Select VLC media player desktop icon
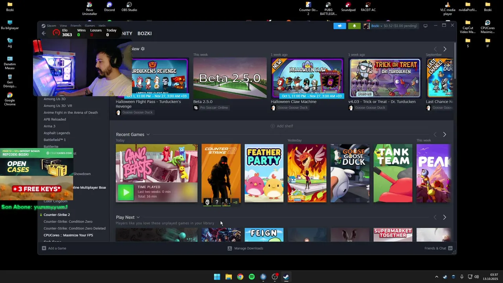 448,9
